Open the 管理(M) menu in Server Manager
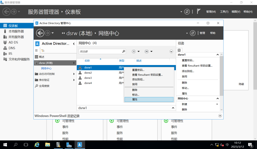This screenshot has height=149, width=257. pyautogui.click(x=211, y=11)
